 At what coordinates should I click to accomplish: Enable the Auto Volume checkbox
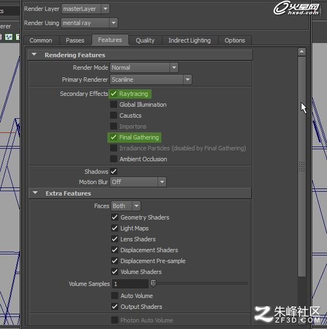coord(114,296)
